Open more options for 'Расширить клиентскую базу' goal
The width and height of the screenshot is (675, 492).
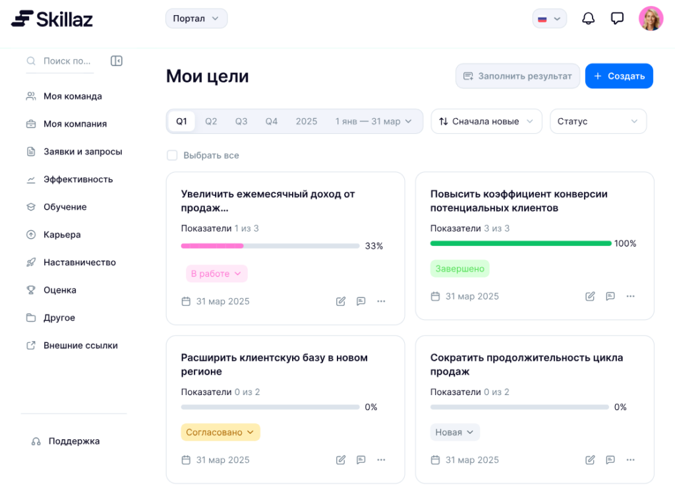click(381, 460)
